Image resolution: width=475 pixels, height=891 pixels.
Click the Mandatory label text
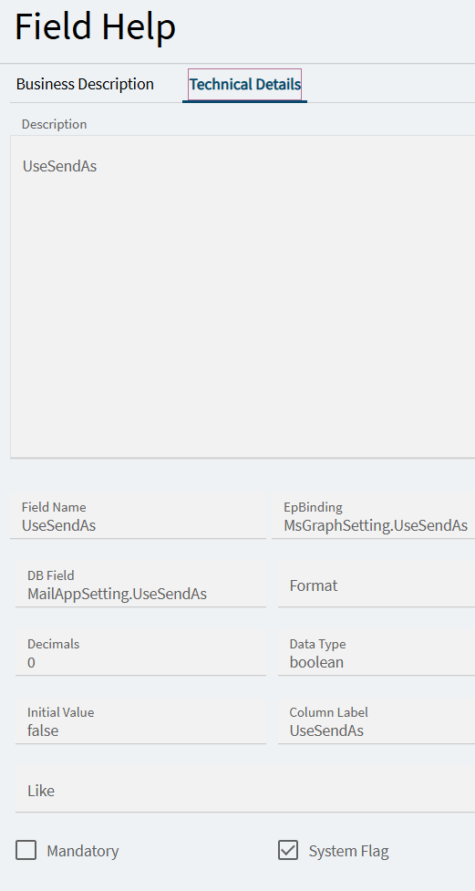coord(83,851)
